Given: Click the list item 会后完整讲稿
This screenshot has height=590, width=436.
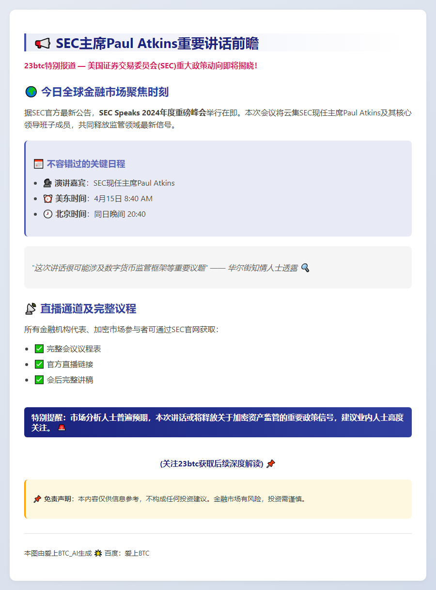Looking at the screenshot, I should tap(70, 380).
